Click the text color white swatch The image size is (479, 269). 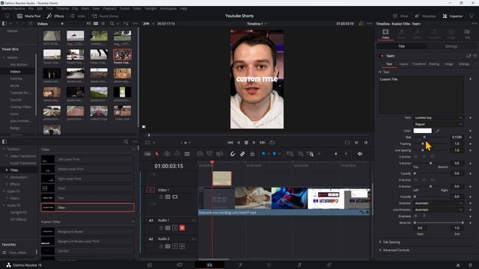[422, 131]
